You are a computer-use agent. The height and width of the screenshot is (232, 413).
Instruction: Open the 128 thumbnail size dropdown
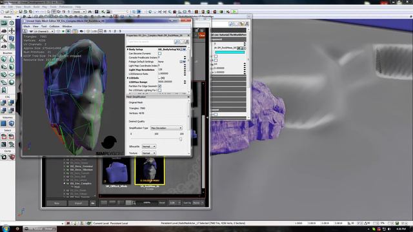tap(175, 203)
